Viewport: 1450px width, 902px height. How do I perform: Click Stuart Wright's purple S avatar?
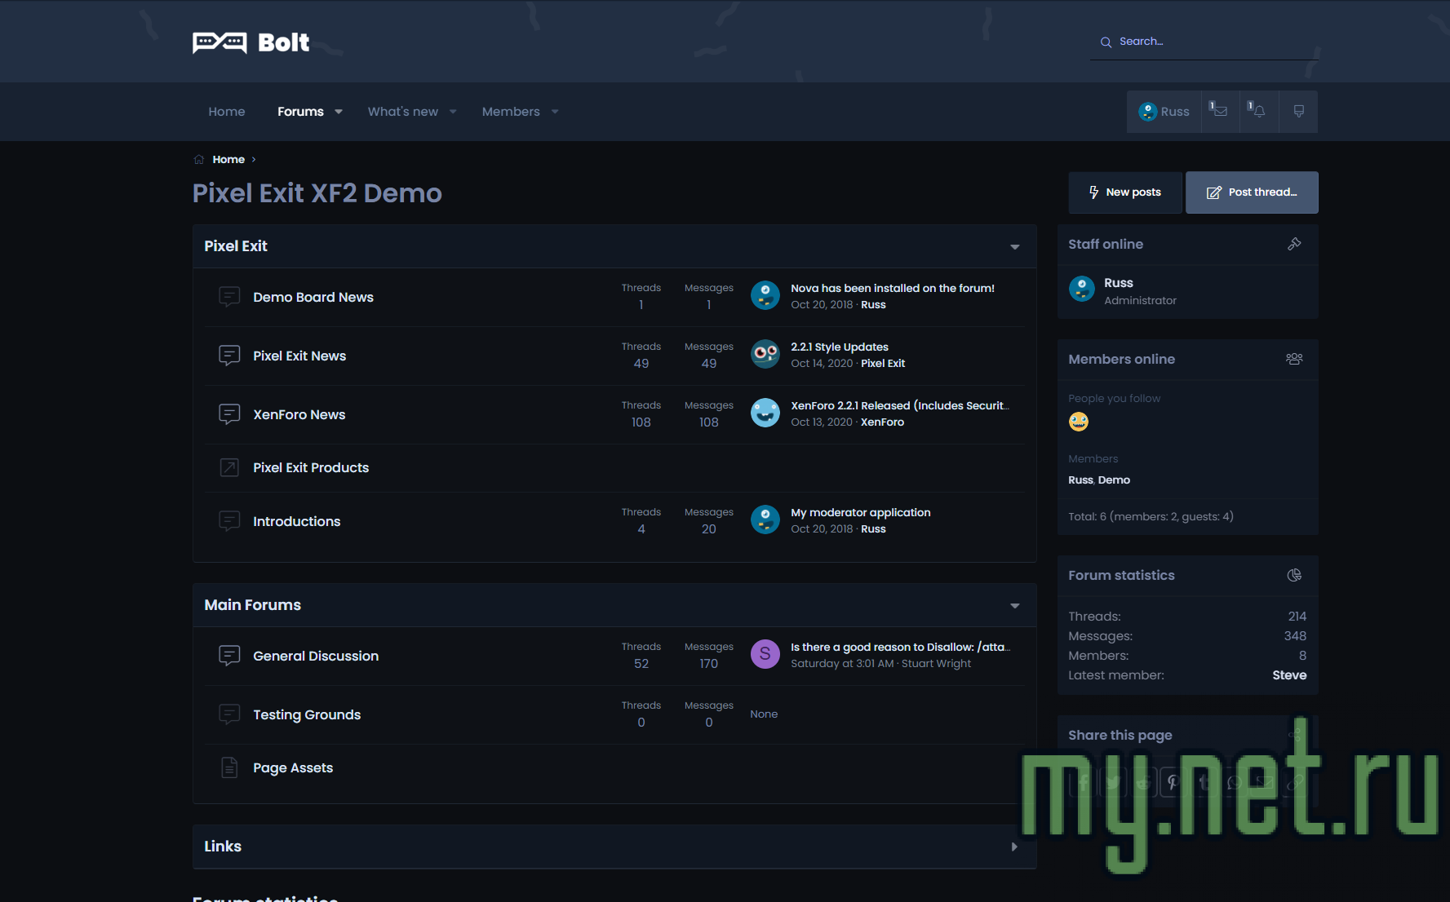pos(765,654)
